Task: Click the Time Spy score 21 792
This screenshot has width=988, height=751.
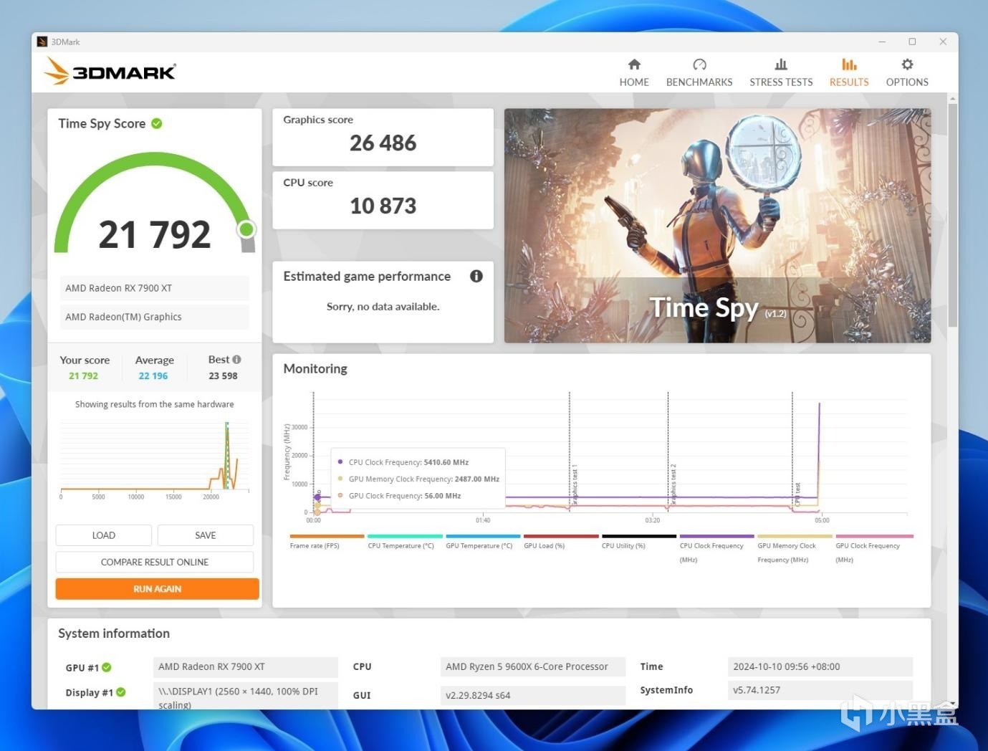Action: click(x=155, y=234)
